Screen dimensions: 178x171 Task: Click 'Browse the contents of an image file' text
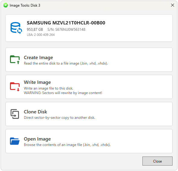point(67,145)
